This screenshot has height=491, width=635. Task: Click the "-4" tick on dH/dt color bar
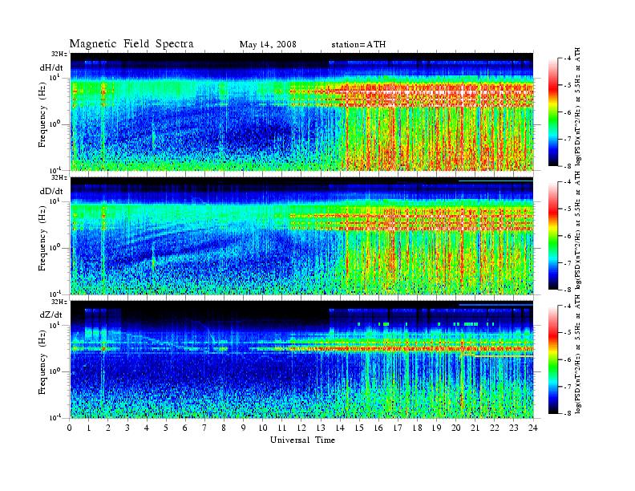click(568, 59)
